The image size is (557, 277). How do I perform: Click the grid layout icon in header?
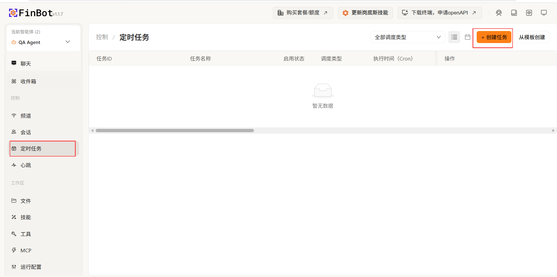pos(529,13)
